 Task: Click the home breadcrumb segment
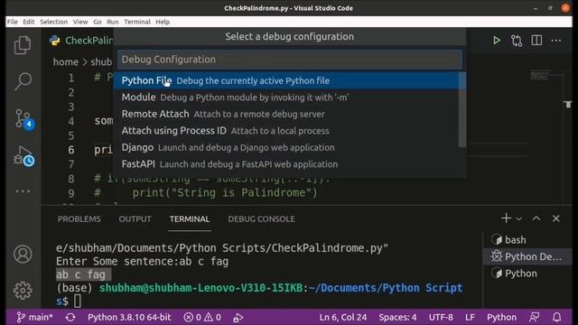pos(66,62)
